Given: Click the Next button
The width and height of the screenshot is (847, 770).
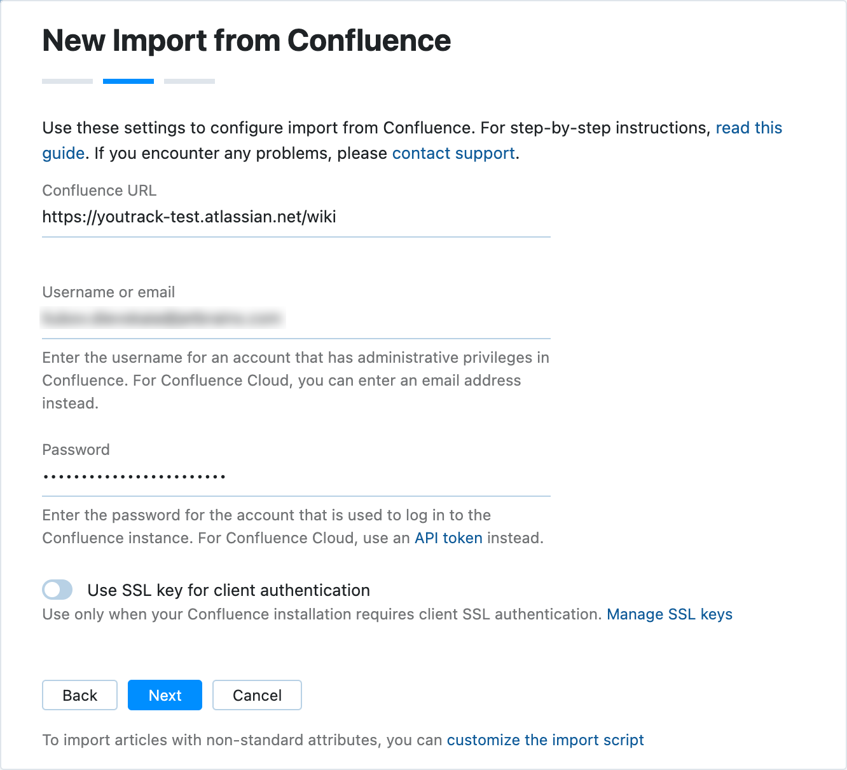Looking at the screenshot, I should 165,695.
